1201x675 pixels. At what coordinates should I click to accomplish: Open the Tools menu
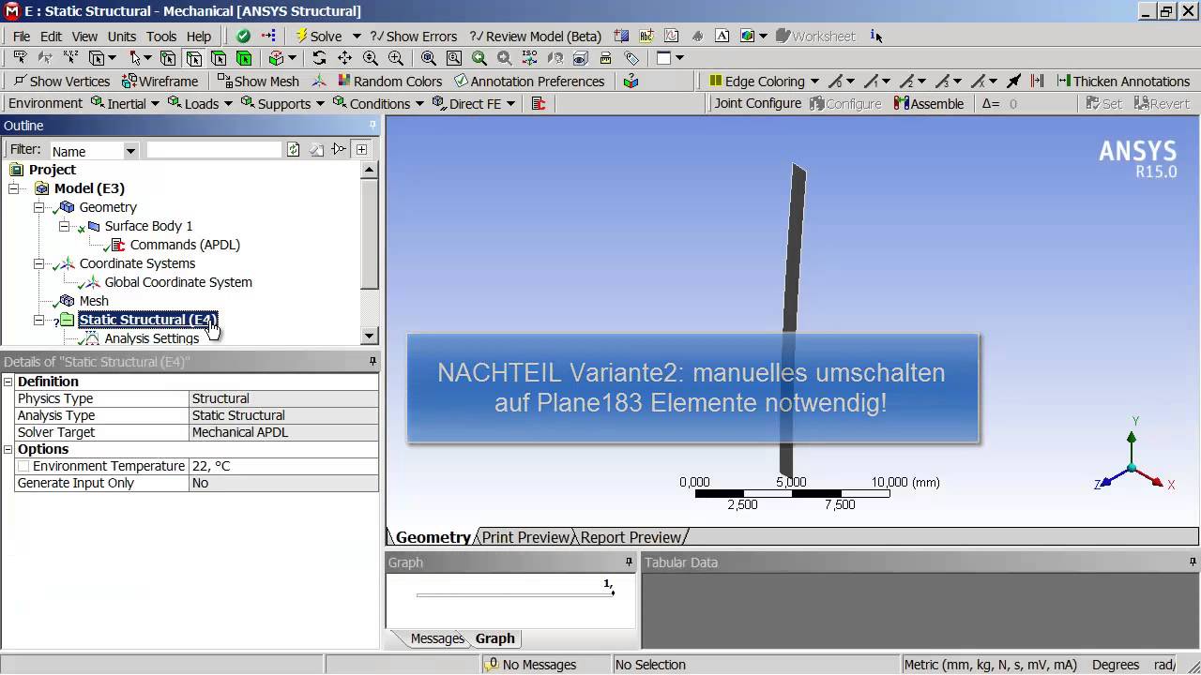(x=161, y=37)
